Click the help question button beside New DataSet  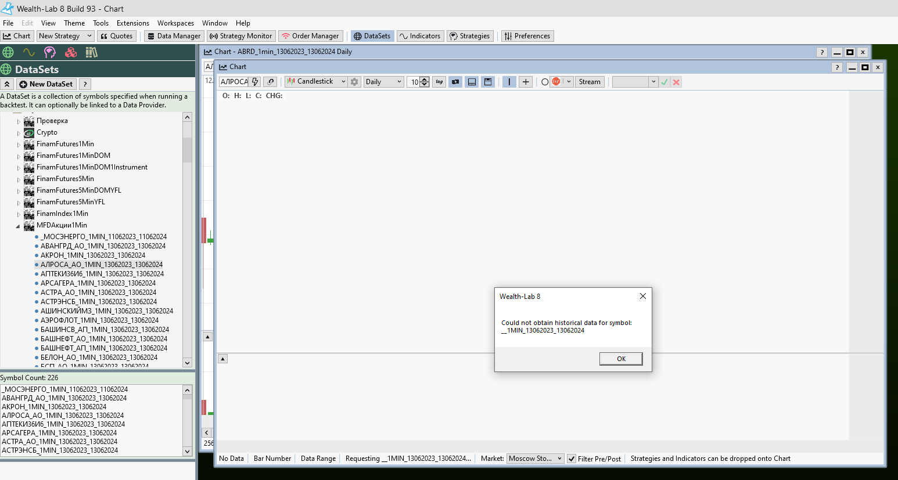click(x=85, y=84)
